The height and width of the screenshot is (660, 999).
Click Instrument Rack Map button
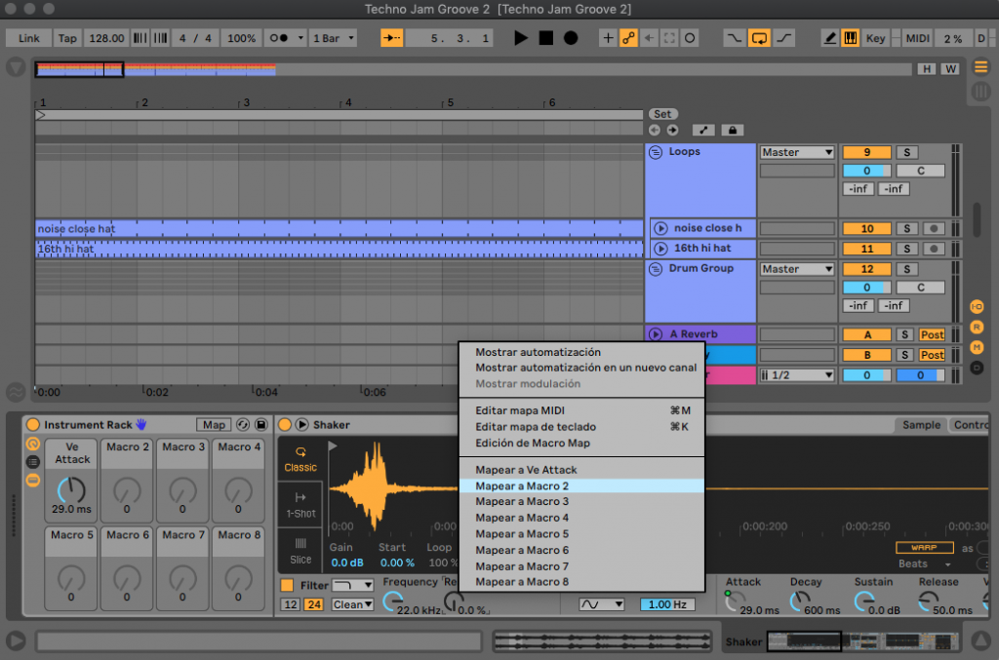214,424
